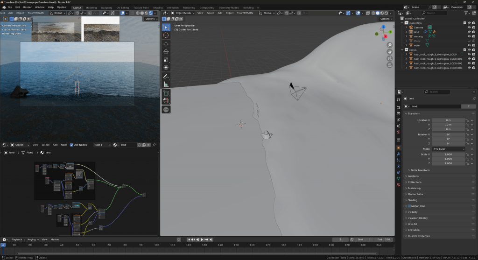
Task: Switch to the Sculpting workspace tab
Action: click(106, 7)
